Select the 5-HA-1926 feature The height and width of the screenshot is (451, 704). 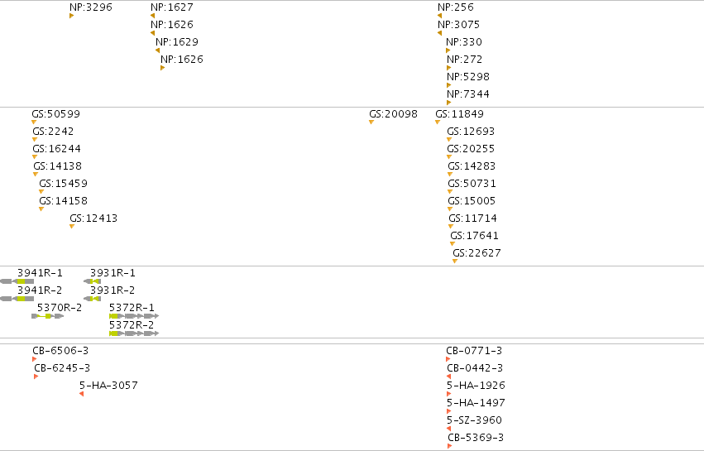point(476,386)
